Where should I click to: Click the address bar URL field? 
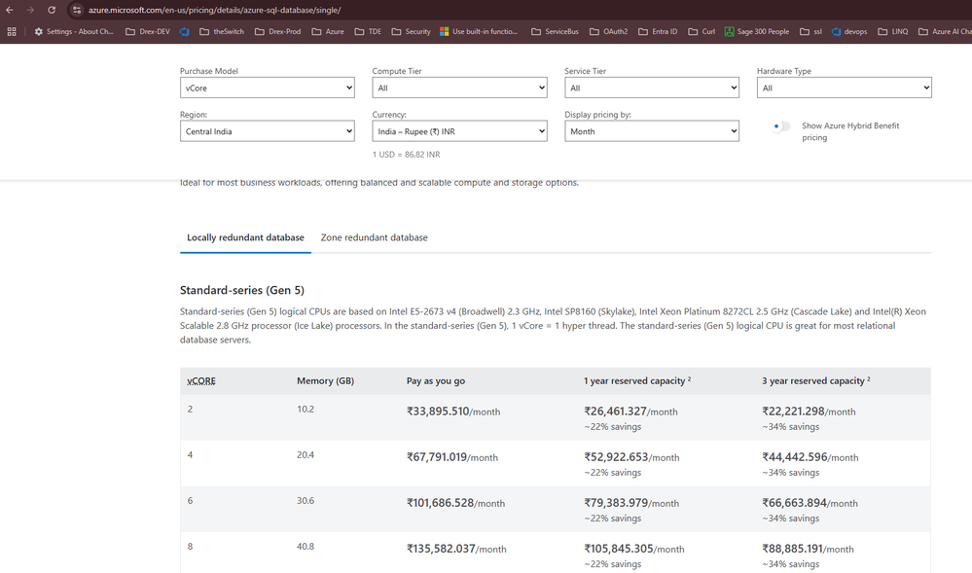214,10
